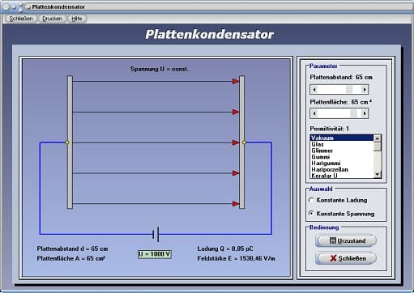
Task: Open the Schließen menu item
Action: (21, 19)
